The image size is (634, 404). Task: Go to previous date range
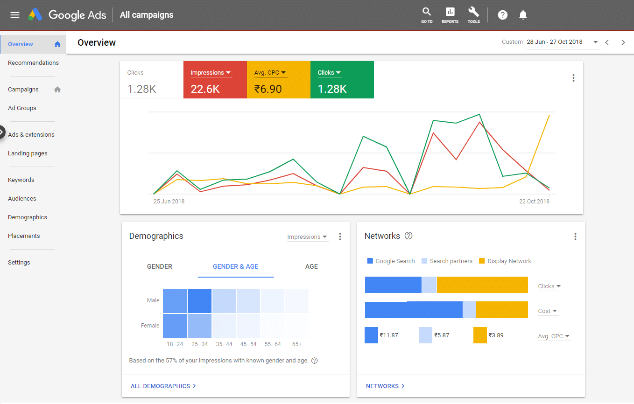click(607, 42)
